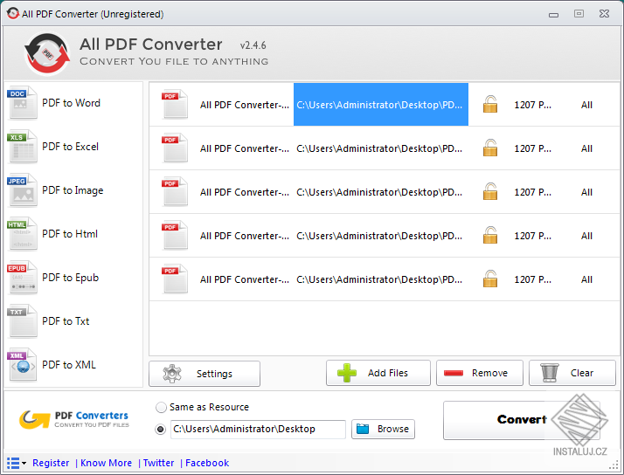Click the PDF file icon in the highlighted first row
The height and width of the screenshot is (475, 624).
[x=174, y=104]
